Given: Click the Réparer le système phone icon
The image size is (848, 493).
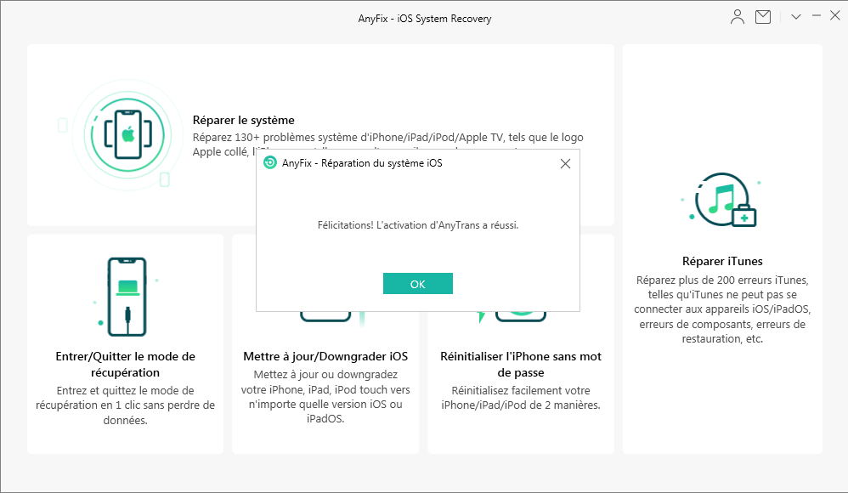Looking at the screenshot, I should (x=127, y=135).
